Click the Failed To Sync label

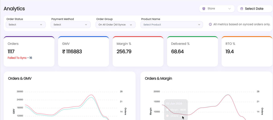click(x=17, y=58)
